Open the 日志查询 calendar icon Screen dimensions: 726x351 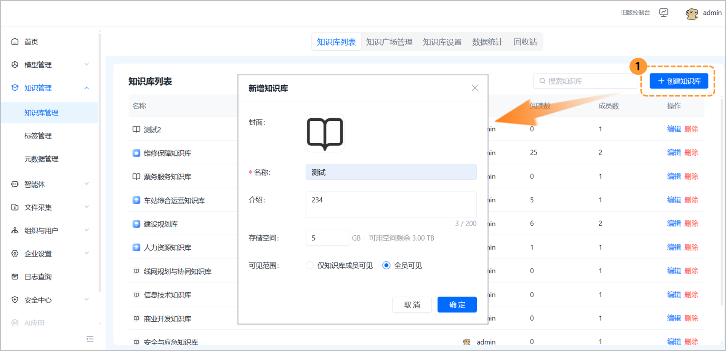click(x=14, y=276)
